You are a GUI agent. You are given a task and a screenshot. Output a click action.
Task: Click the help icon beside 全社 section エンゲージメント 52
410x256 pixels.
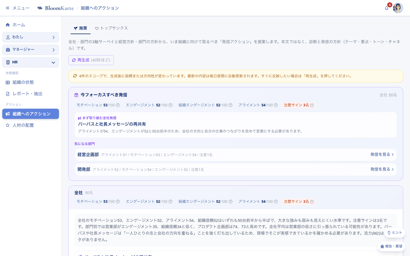170,202
